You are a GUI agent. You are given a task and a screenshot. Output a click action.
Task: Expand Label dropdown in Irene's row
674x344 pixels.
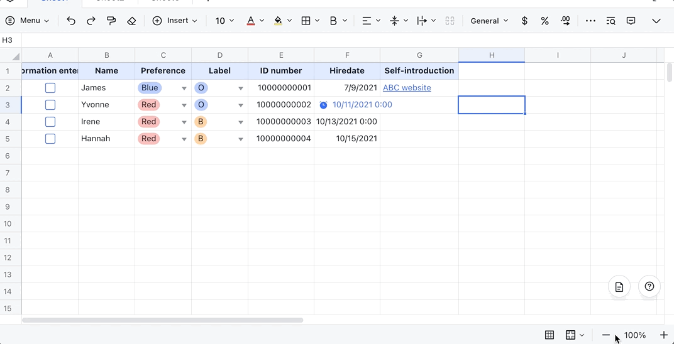[241, 122]
